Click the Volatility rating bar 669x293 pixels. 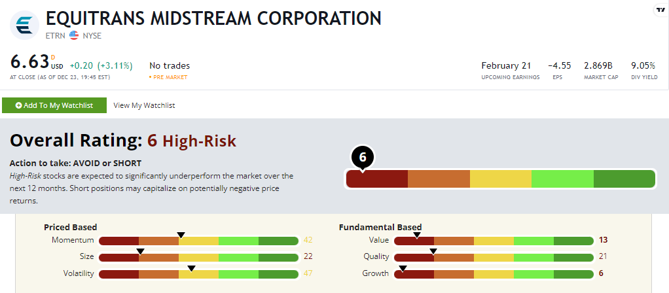click(198, 274)
